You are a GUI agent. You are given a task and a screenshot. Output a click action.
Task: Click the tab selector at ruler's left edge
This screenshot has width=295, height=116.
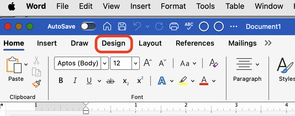click(2, 106)
